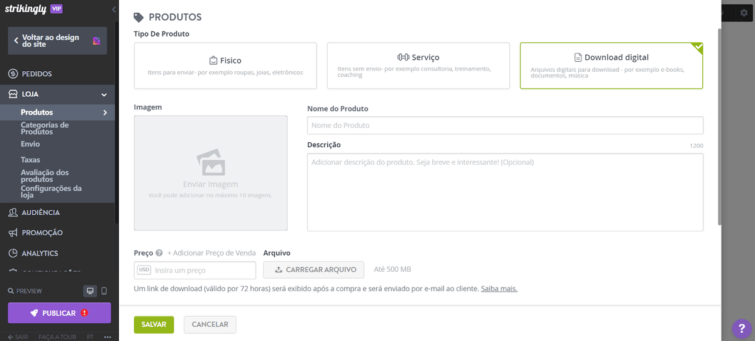This screenshot has width=755, height=341.
Task: Go back with Voltar ao design do site
Action: click(57, 41)
